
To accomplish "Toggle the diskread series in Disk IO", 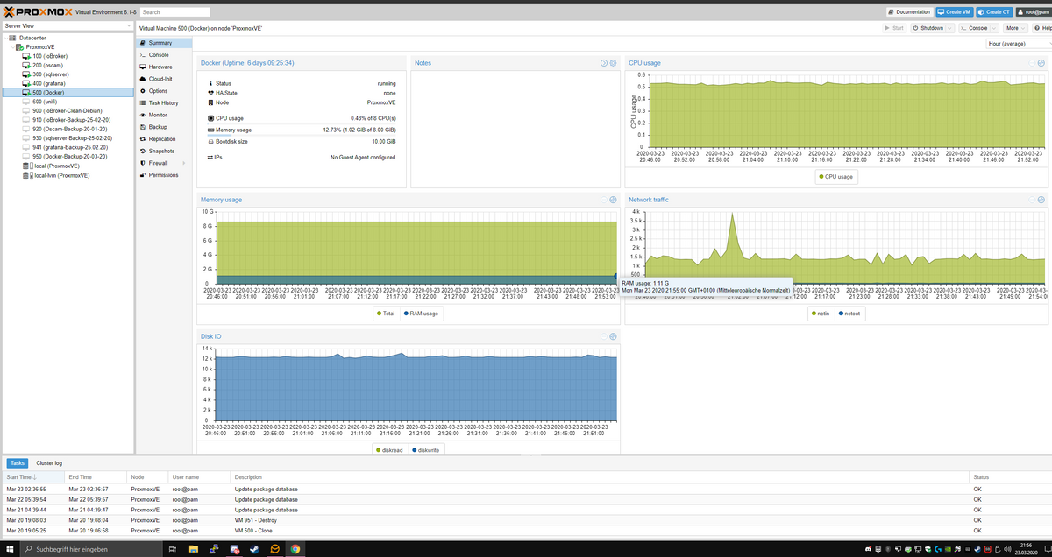I will 389,449.
